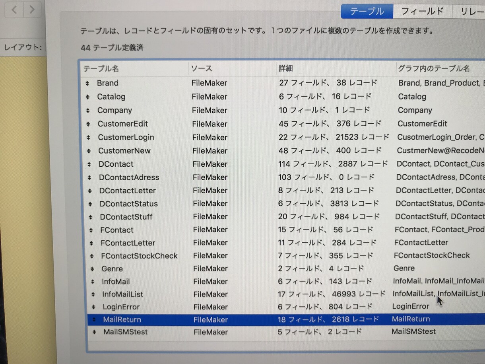Select the InfoMailList table name
Image resolution: width=485 pixels, height=364 pixels.
click(x=122, y=294)
